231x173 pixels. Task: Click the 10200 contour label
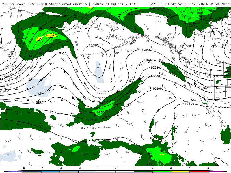pos(102,93)
